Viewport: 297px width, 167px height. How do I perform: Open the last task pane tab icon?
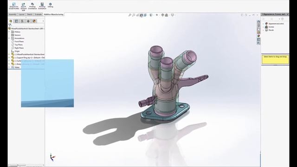click(x=258, y=43)
